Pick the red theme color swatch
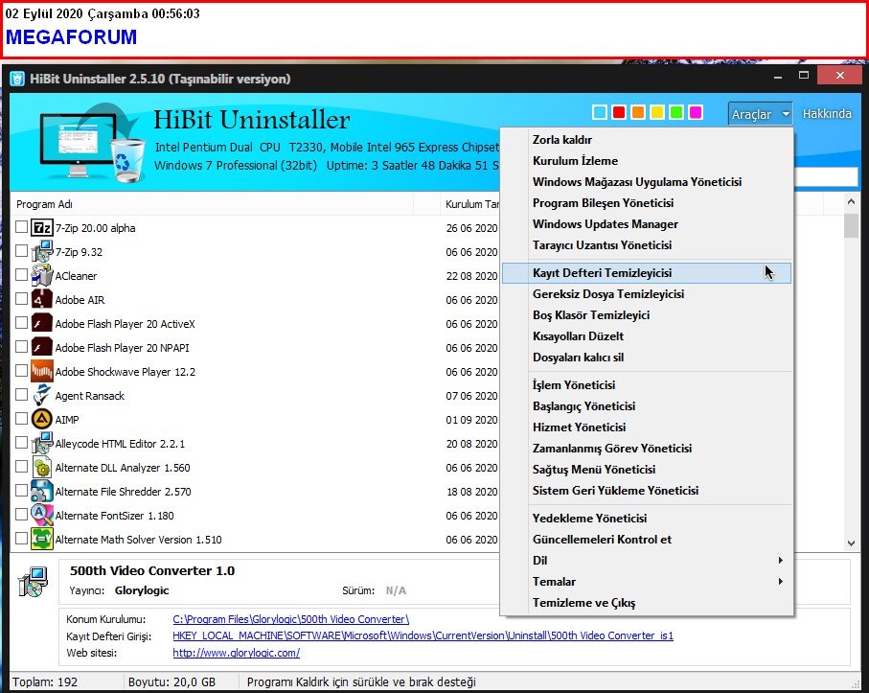The width and height of the screenshot is (869, 693). coord(619,112)
